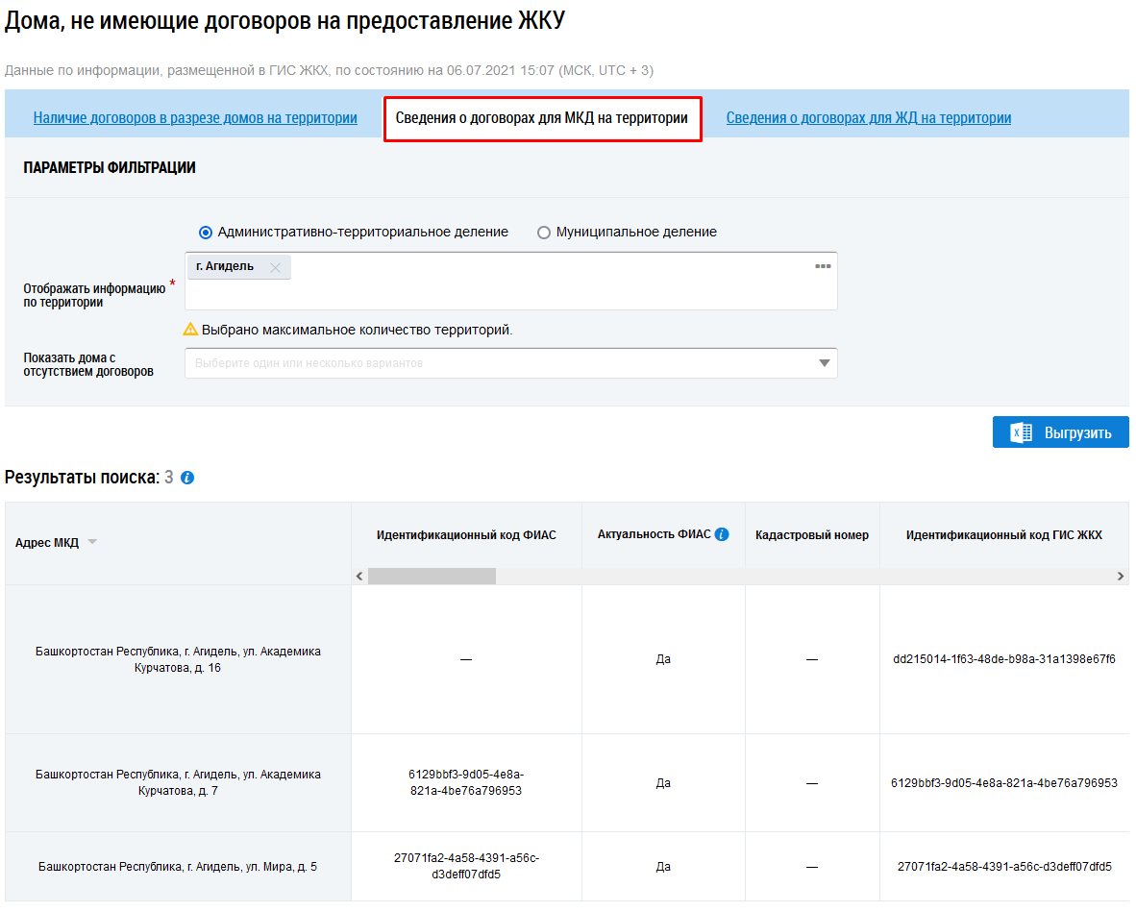Open territory selection via three-dots icon
The height and width of the screenshot is (912, 1136).
coord(823,266)
